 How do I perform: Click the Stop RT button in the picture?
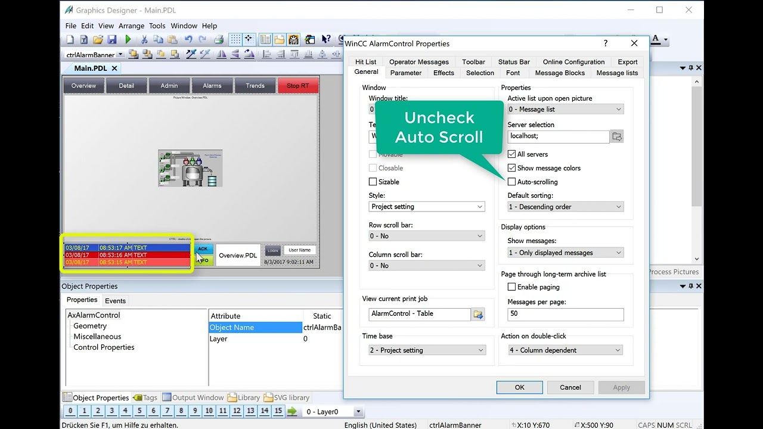[x=298, y=86]
